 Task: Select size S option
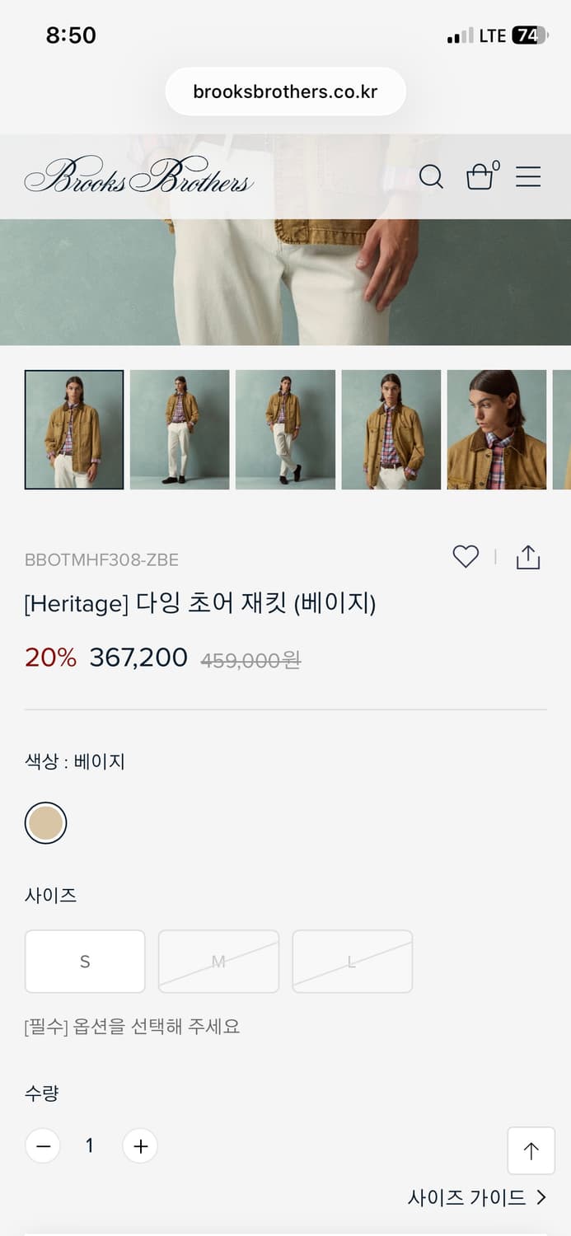(85, 961)
